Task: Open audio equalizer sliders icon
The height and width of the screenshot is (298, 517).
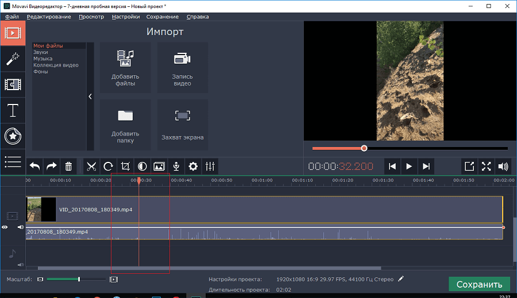Action: (x=210, y=167)
